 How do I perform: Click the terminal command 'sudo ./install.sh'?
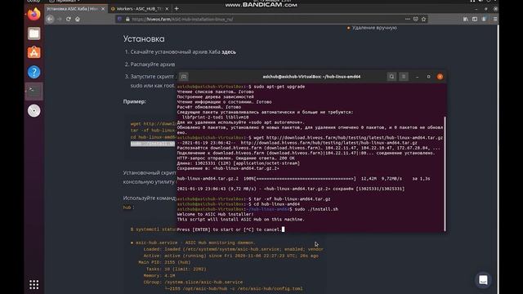(316, 209)
